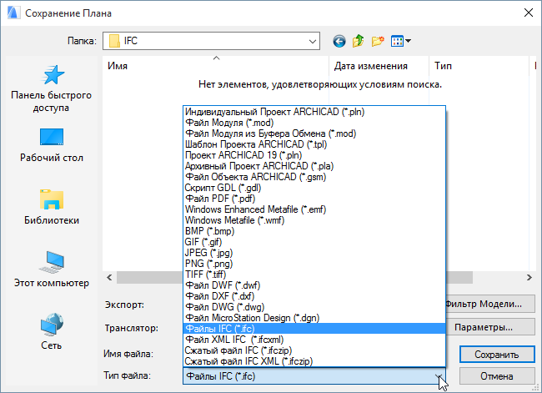Image resolution: width=542 pixels, height=393 pixels.
Task: Open Библиотеки location
Action: point(52,207)
